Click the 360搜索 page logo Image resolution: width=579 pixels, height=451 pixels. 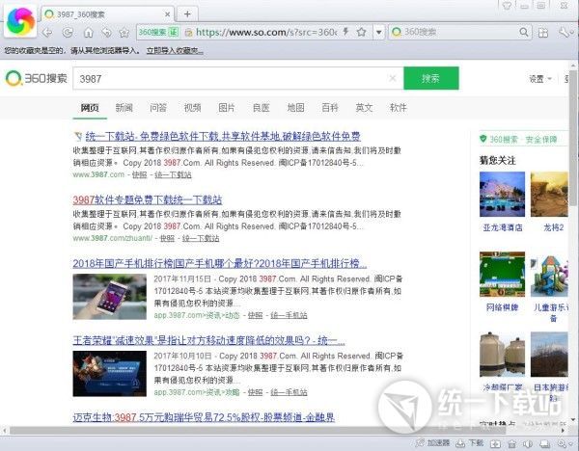(x=37, y=78)
